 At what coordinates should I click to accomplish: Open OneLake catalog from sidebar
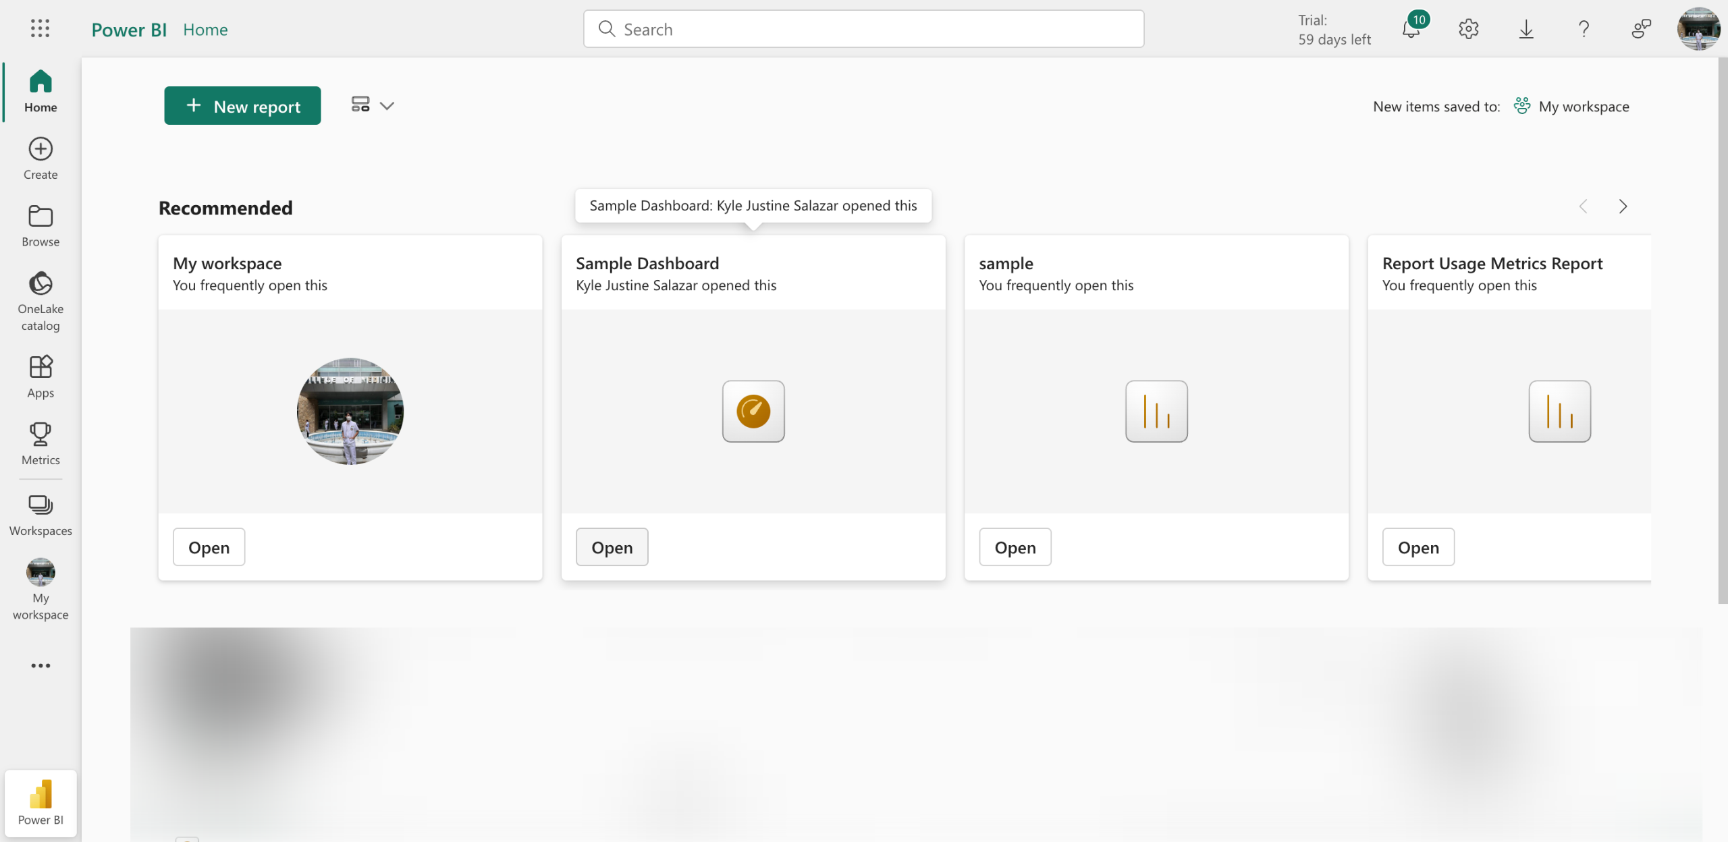[40, 301]
